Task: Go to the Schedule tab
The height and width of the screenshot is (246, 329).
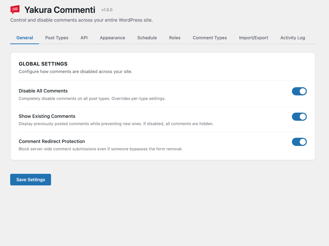Action: click(147, 38)
